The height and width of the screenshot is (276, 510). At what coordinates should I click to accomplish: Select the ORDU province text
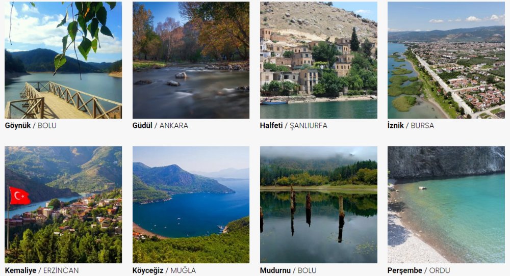440,270
